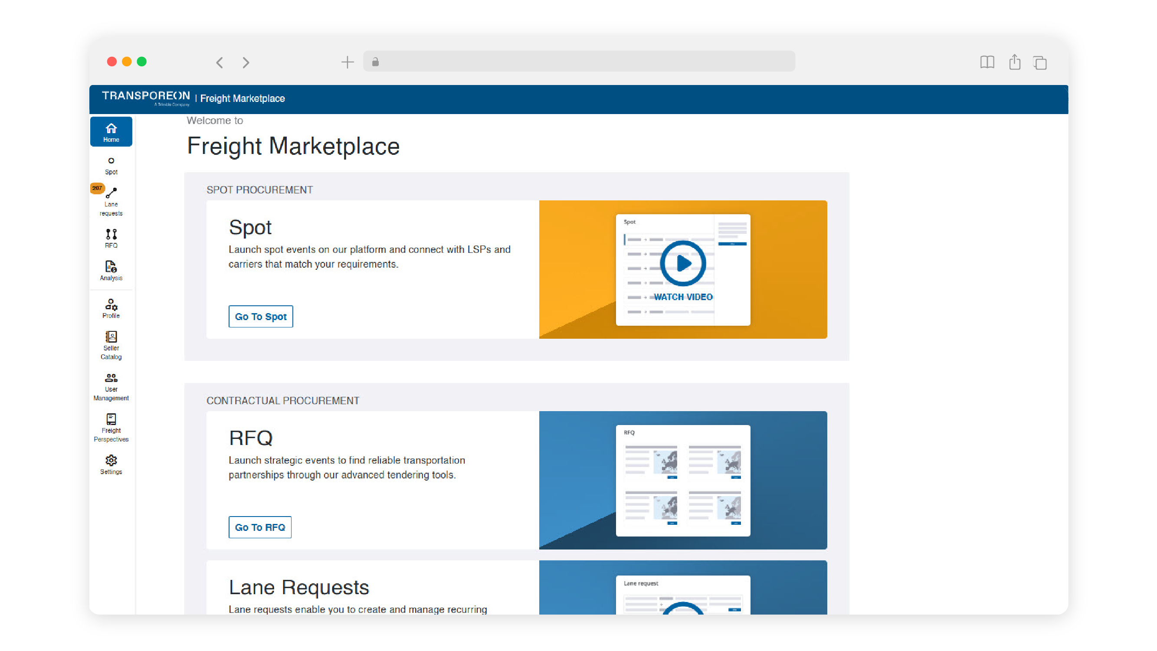
Task: Select the Spot sidebar icon
Action: [x=111, y=165]
